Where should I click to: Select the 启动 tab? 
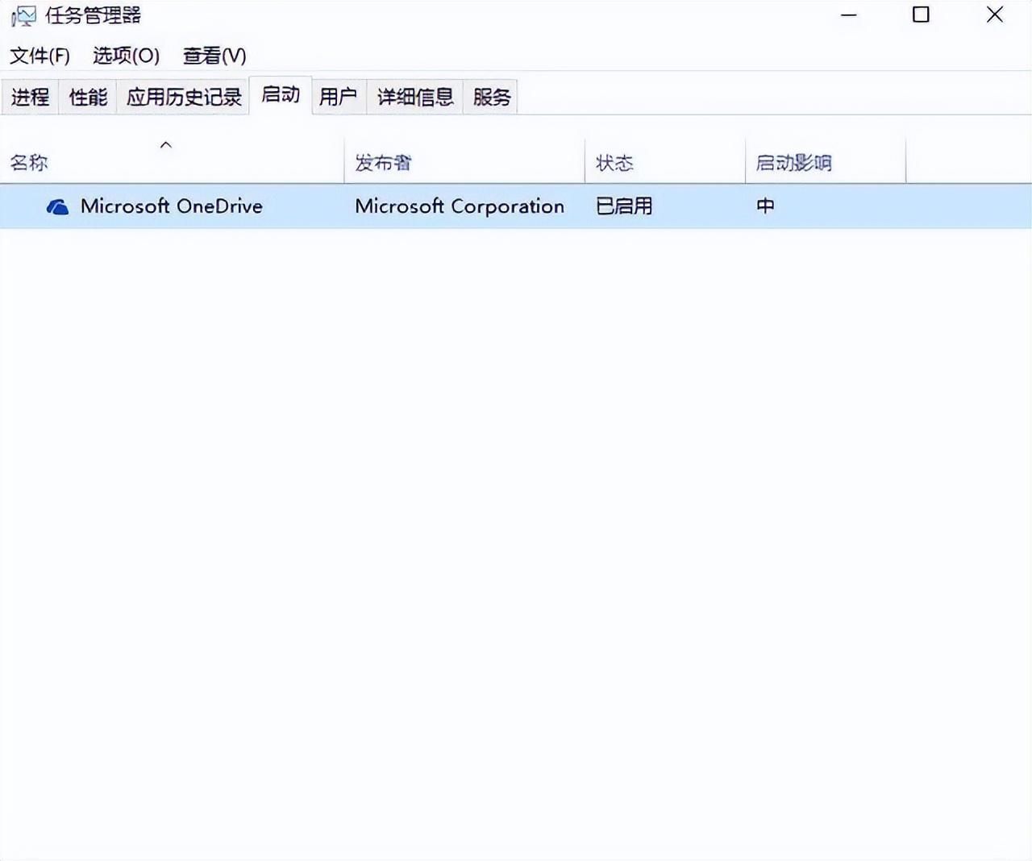coord(281,95)
